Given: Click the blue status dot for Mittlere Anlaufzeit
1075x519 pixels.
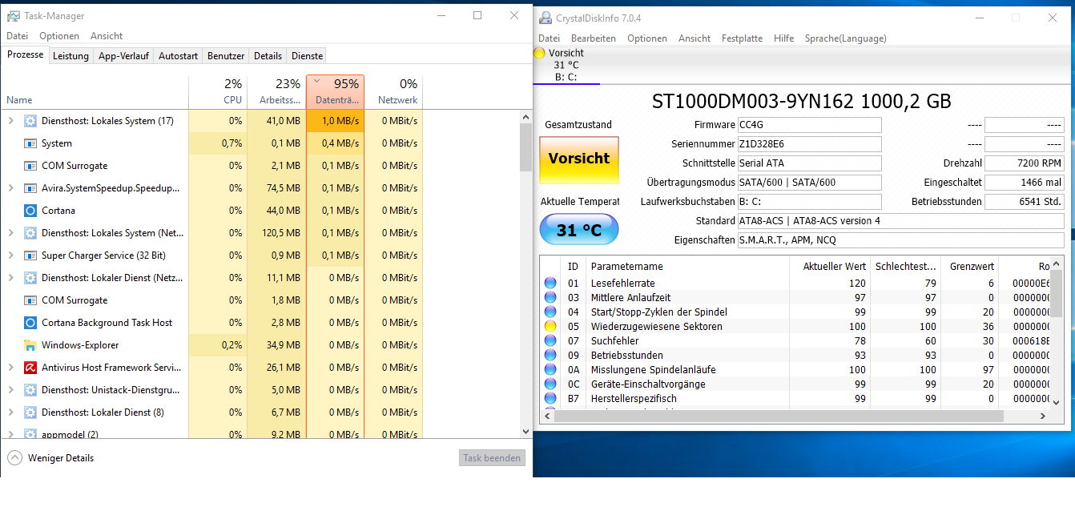Looking at the screenshot, I should tap(550, 297).
